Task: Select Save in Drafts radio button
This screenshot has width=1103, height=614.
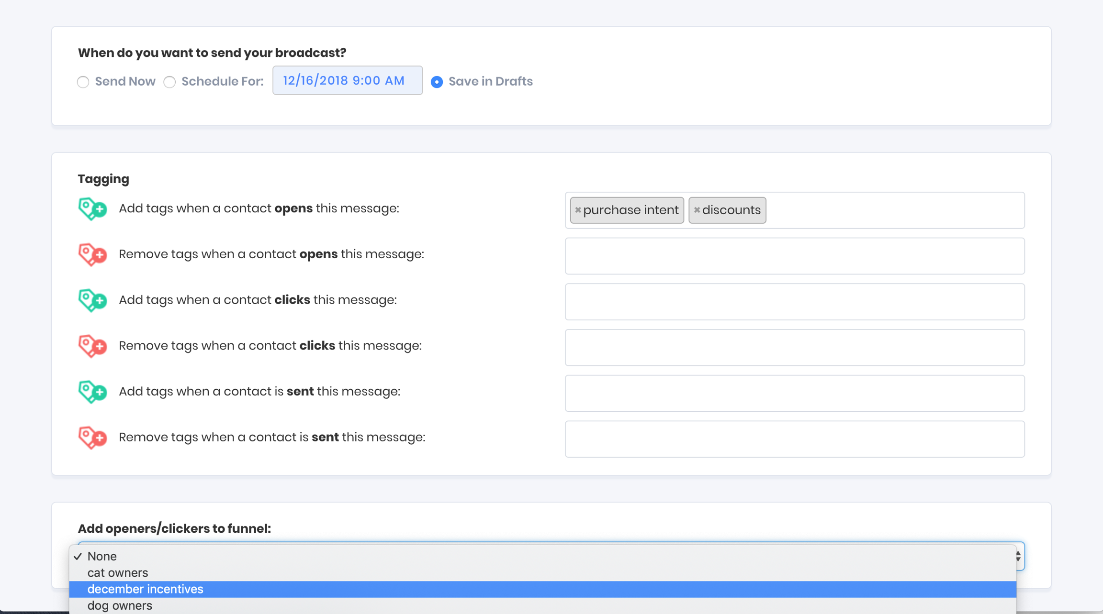Action: (x=437, y=82)
